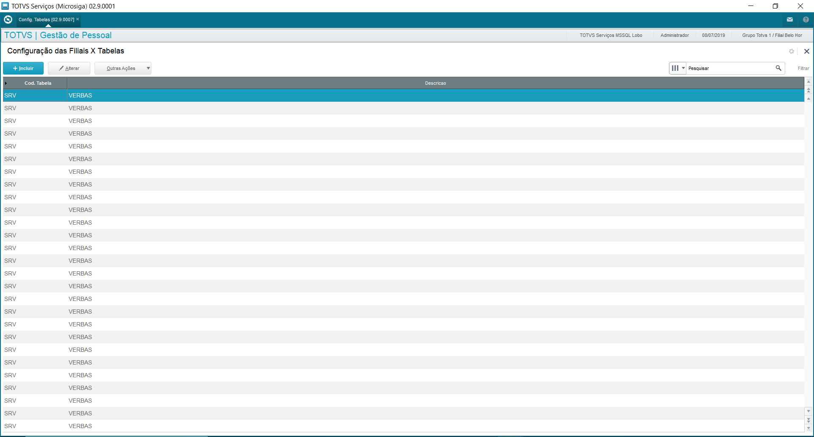Restore down the TOTVS Serviços window
This screenshot has width=814, height=437.
click(775, 6)
